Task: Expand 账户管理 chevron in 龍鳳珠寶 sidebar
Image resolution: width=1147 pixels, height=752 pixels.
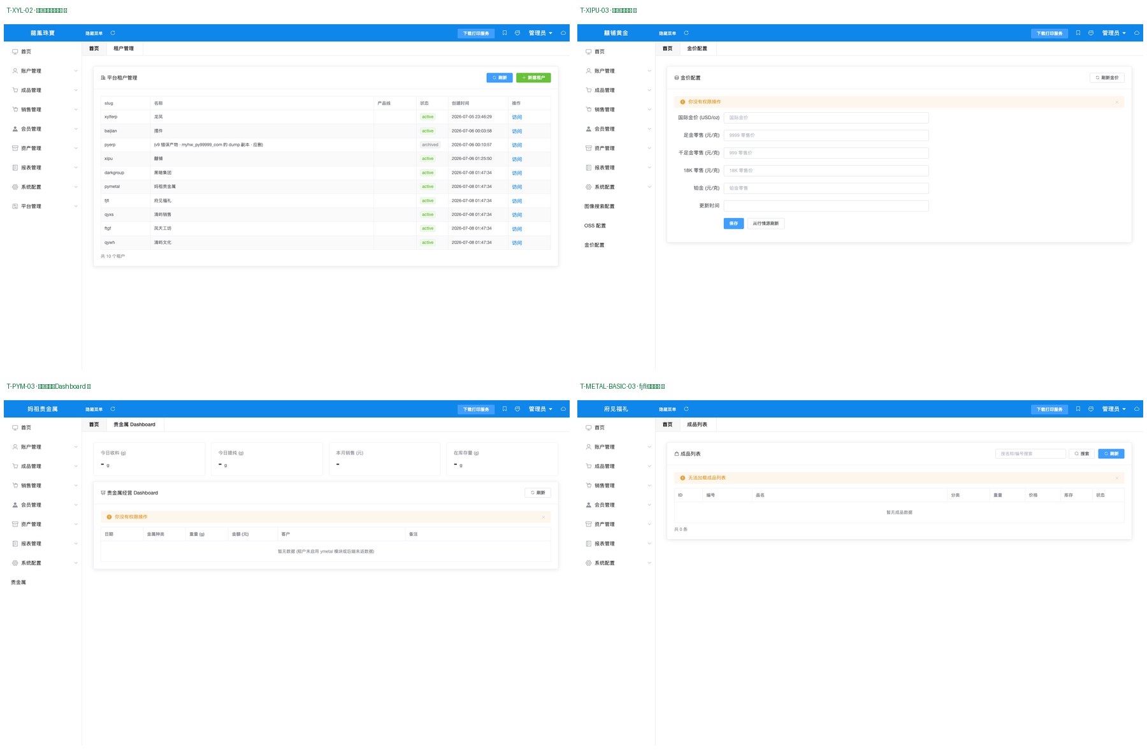Action: point(76,71)
